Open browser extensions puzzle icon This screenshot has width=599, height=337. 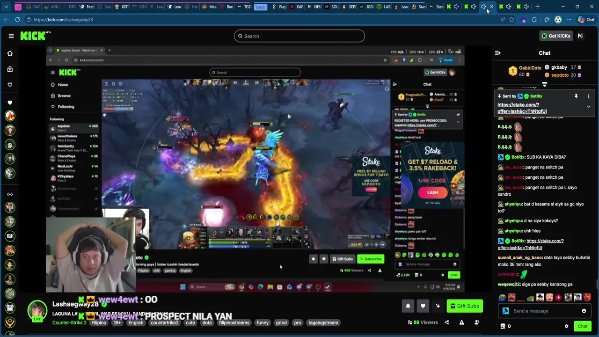pyautogui.click(x=534, y=20)
